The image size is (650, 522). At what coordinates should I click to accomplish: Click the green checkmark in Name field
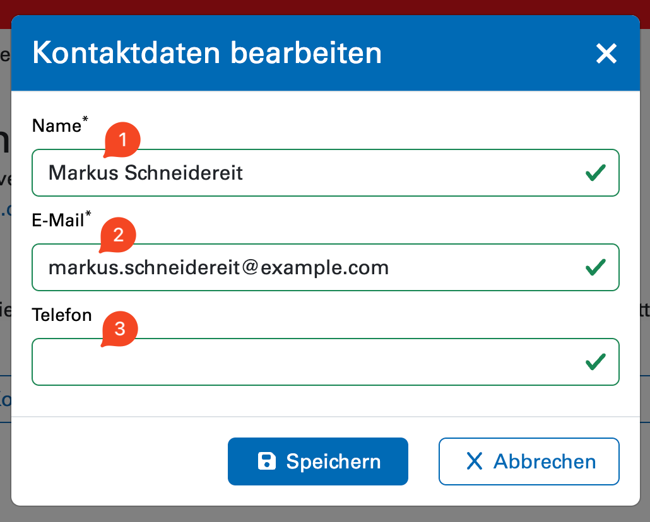(595, 173)
